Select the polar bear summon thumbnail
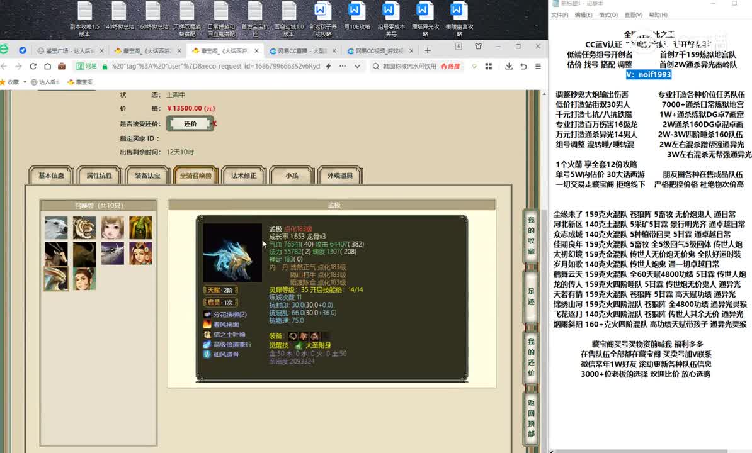The image size is (752, 453). click(56, 228)
